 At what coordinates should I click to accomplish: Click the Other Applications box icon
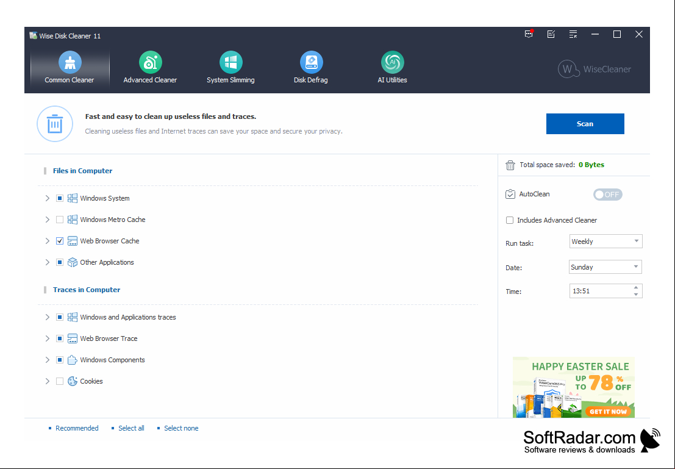[x=73, y=262]
